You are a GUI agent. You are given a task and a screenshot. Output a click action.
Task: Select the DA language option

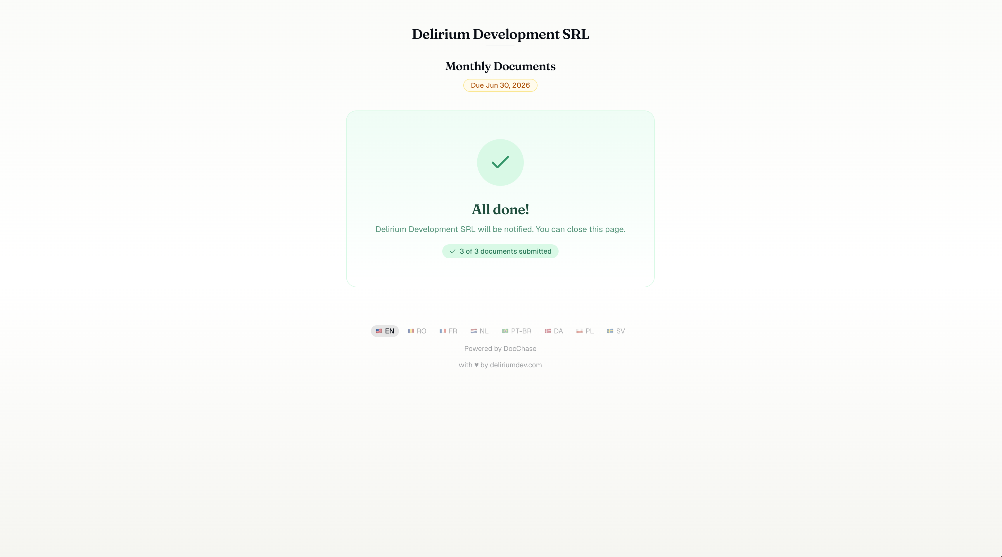[554, 331]
